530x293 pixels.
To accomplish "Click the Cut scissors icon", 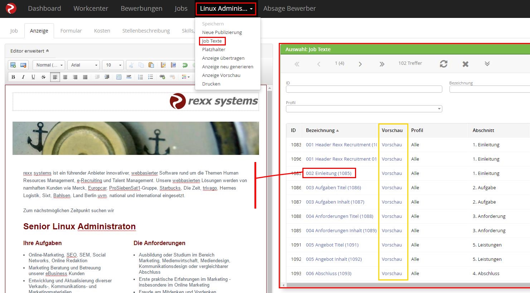I will tap(131, 65).
